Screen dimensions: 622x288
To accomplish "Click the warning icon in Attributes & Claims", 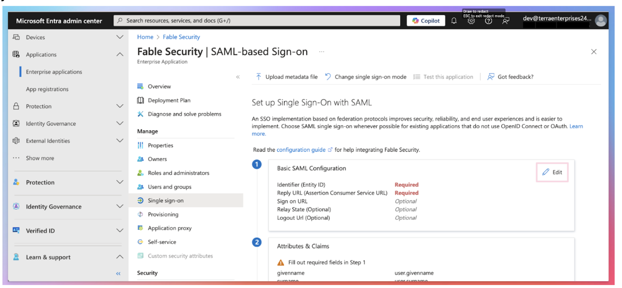I will 281,263.
